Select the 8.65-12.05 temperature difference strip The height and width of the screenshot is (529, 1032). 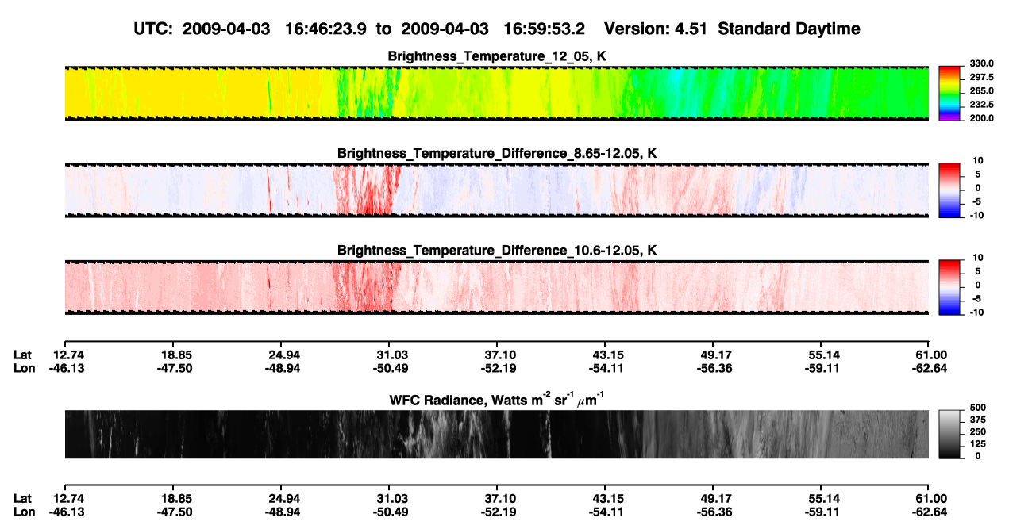tap(496, 190)
